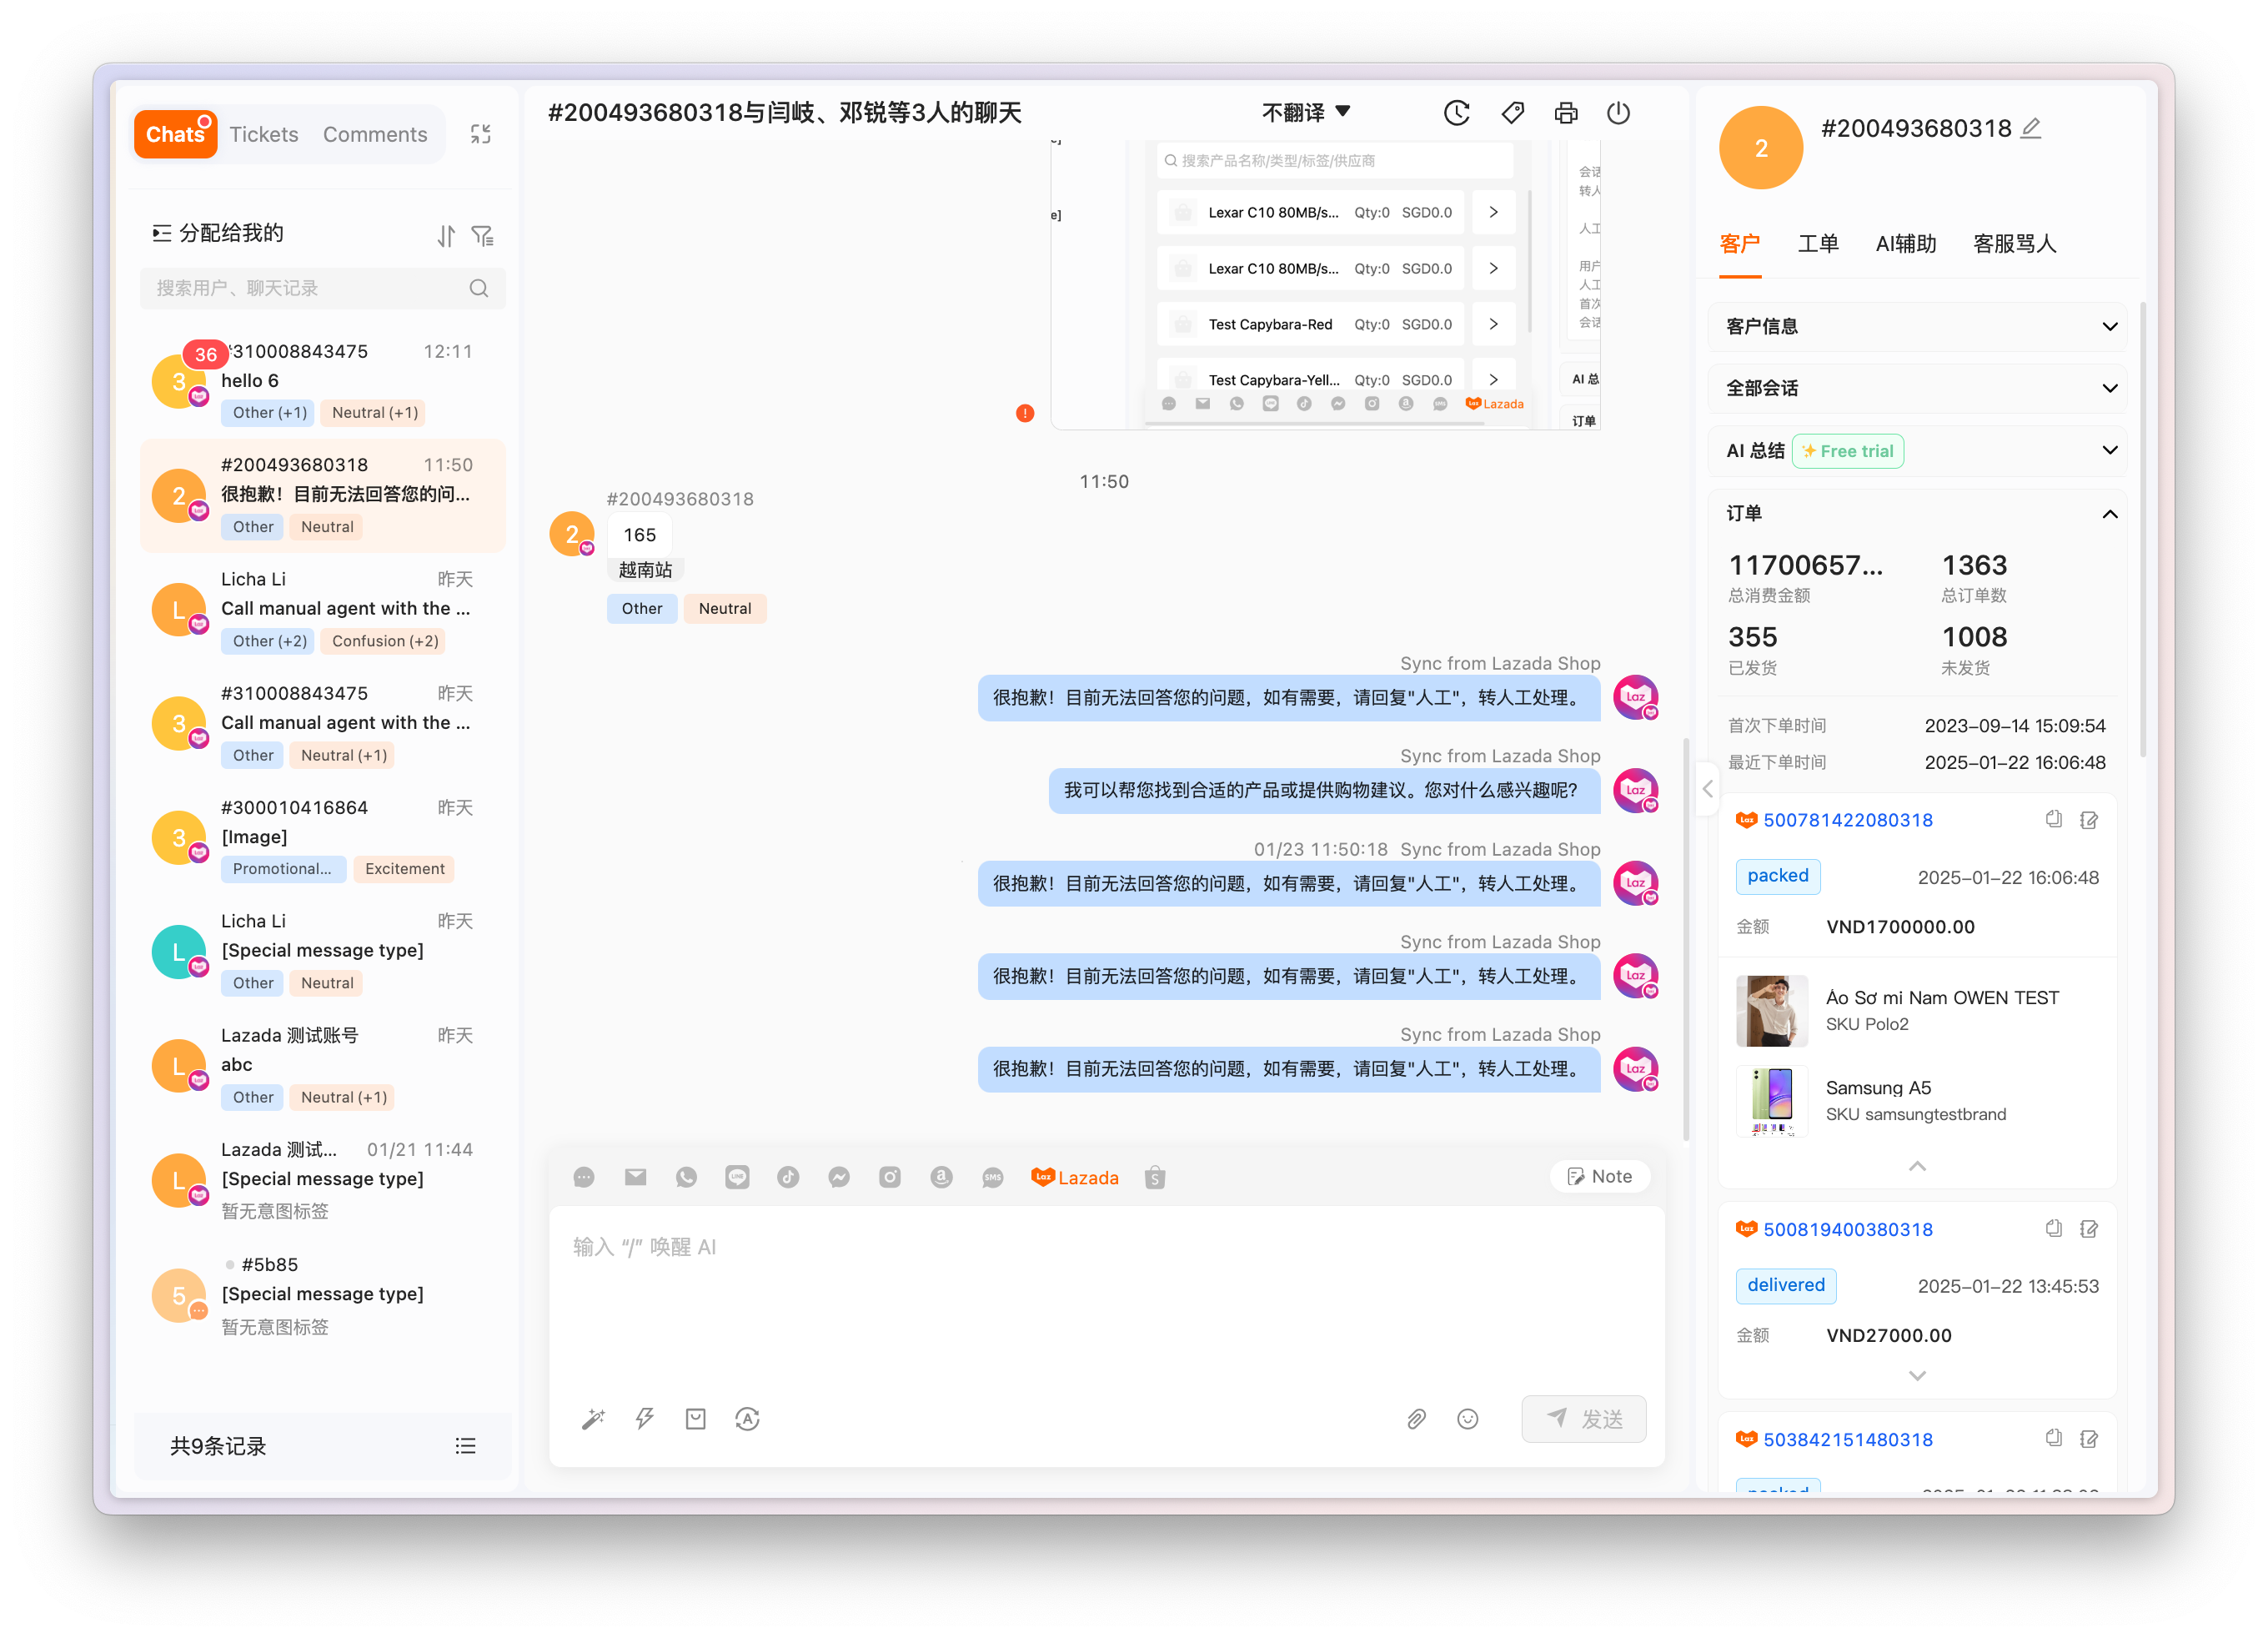Collapse the chat list panel icon
Screen dimensions: 2268x1638
coord(480,134)
